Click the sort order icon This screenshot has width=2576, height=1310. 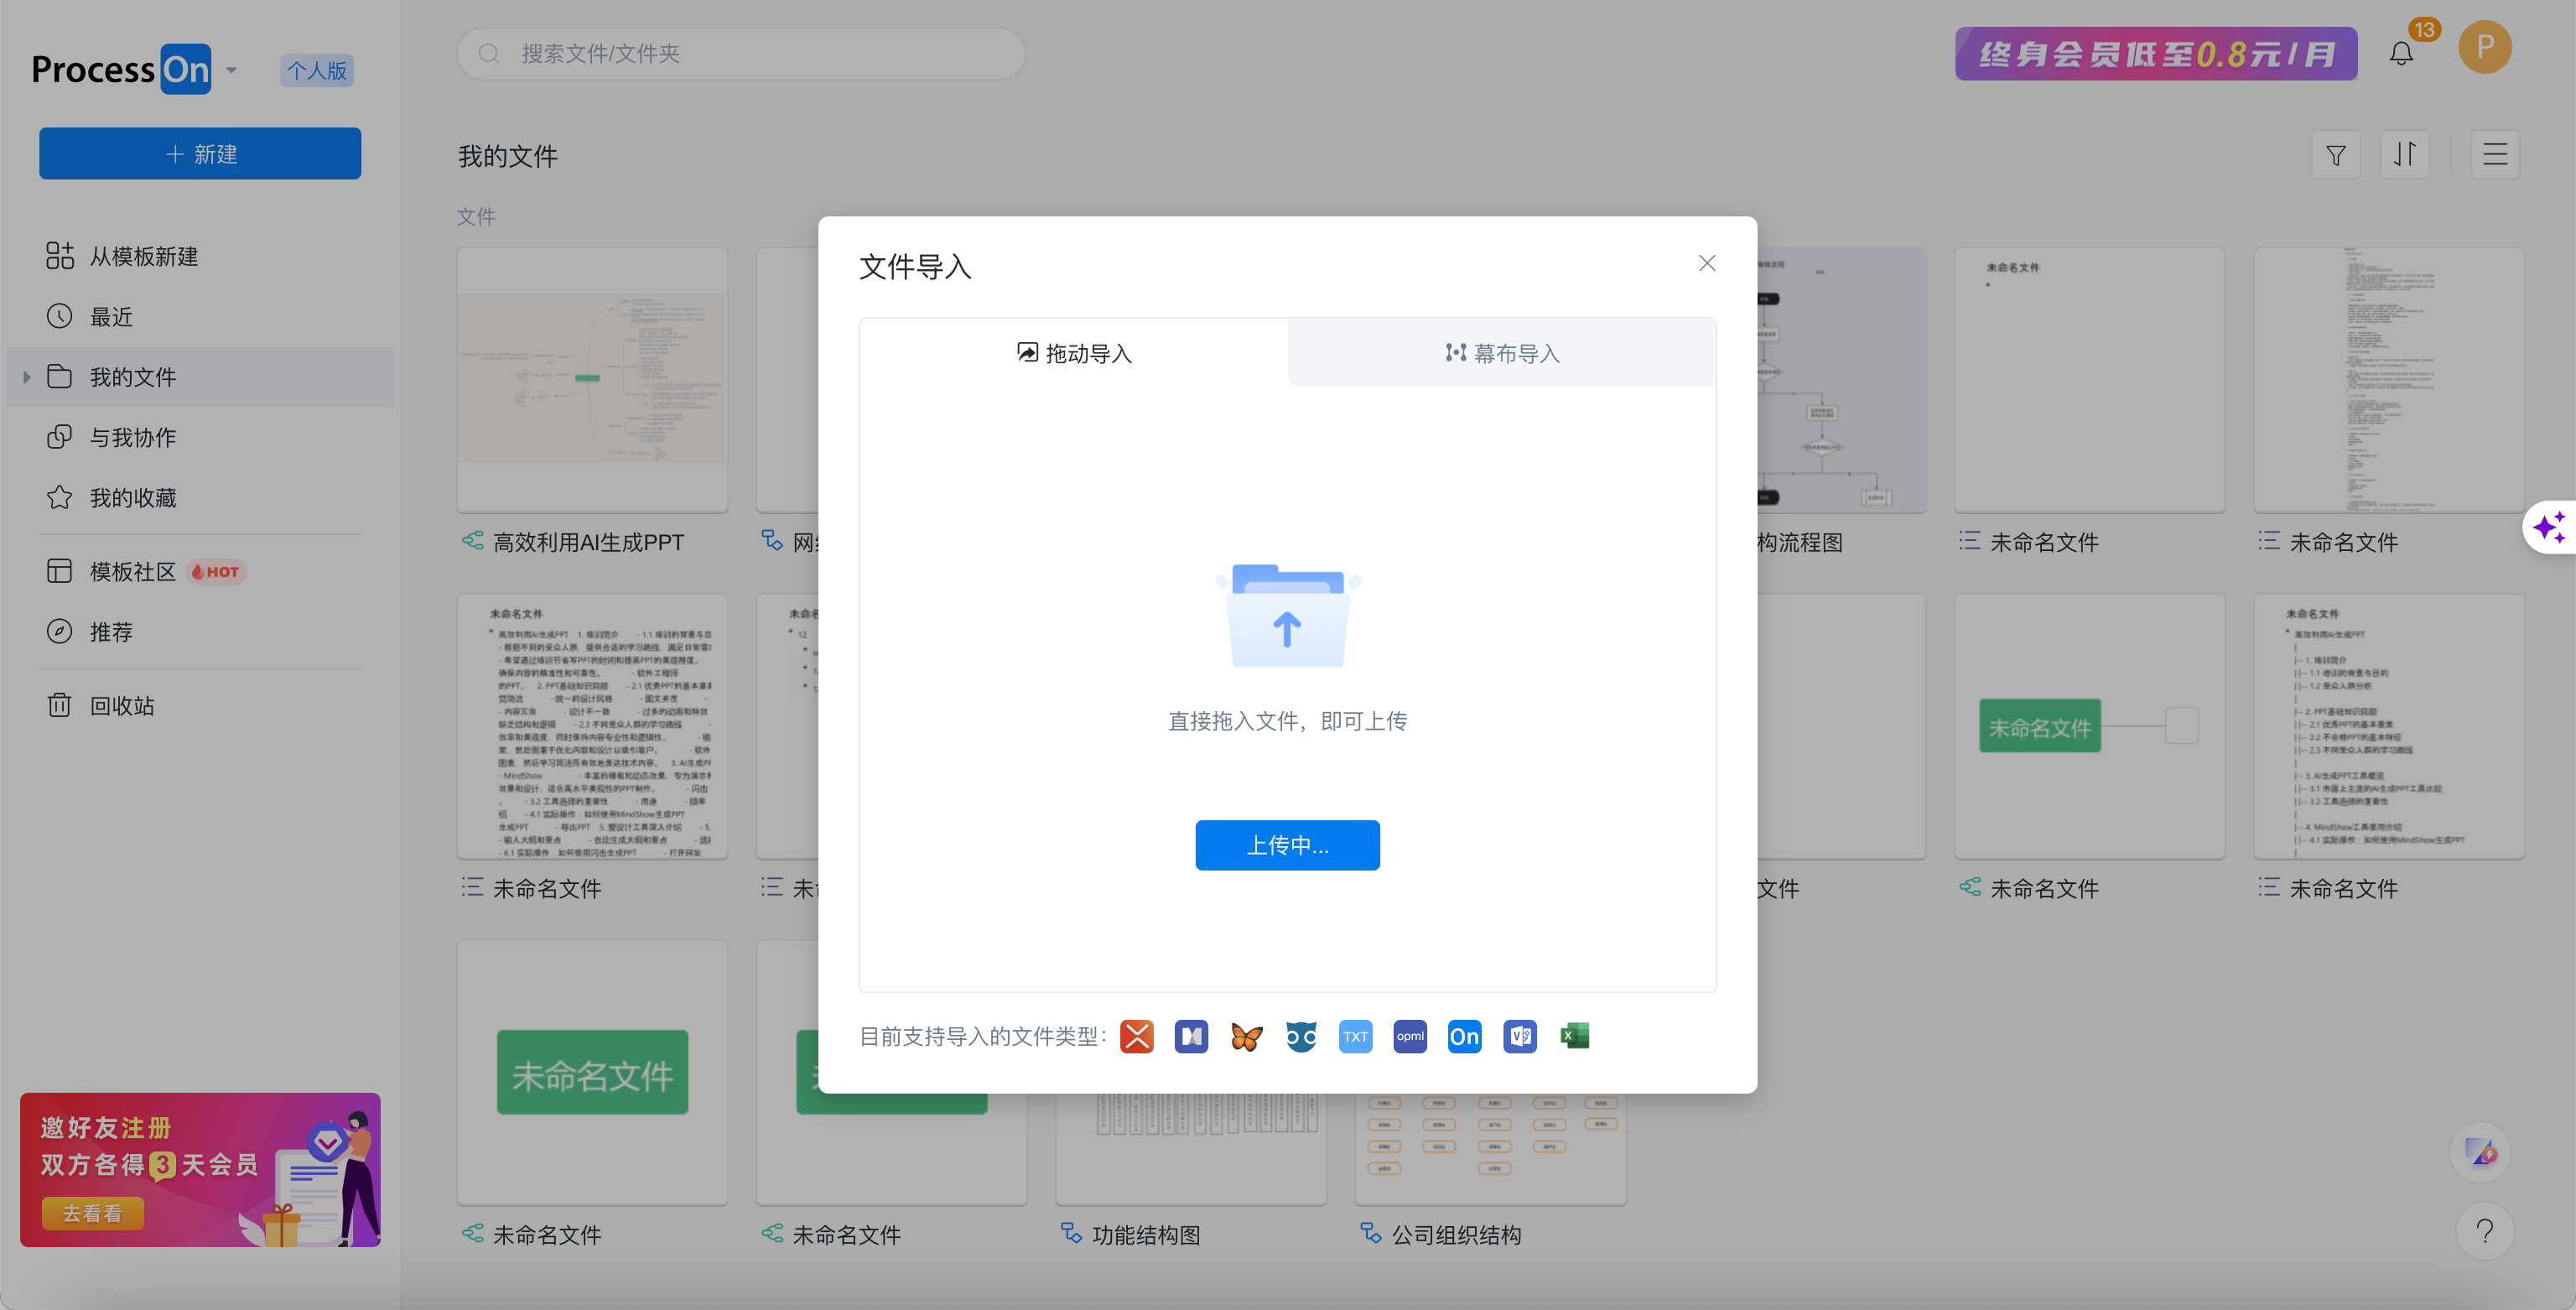pos(2404,154)
